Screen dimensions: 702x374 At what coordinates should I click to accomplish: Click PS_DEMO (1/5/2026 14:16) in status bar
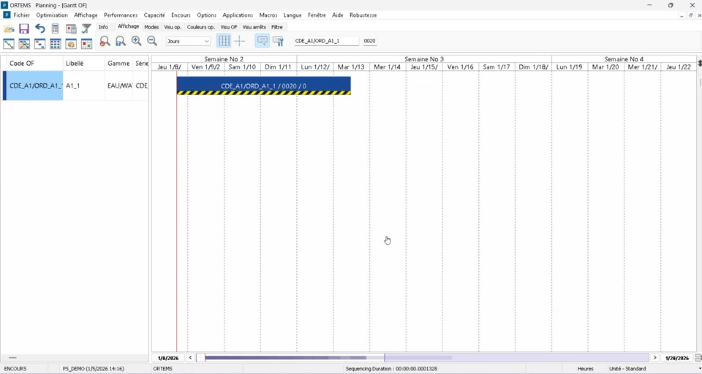point(93,369)
